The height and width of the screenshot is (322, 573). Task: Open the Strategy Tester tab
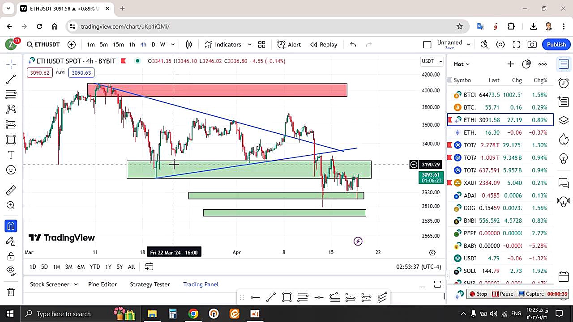pyautogui.click(x=150, y=284)
